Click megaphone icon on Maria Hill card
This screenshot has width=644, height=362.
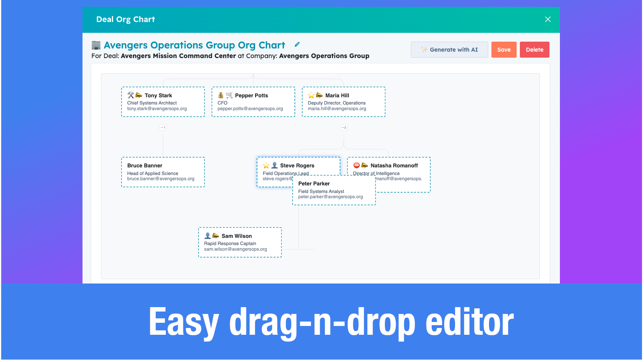[x=320, y=95]
